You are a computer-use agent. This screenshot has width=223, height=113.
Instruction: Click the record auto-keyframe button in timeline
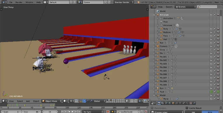(108, 112)
